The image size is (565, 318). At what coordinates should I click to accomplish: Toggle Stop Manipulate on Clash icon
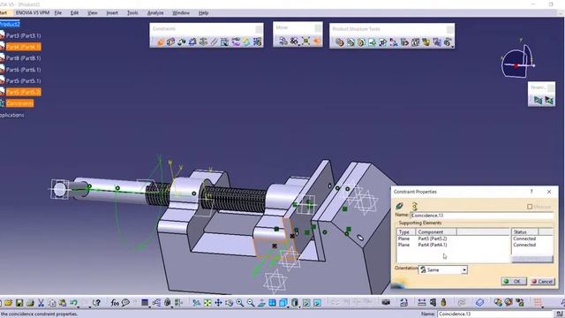(316, 42)
